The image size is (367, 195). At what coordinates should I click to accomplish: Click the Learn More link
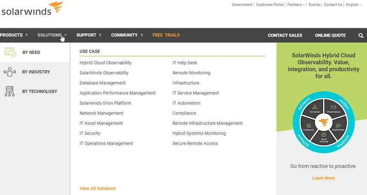click(323, 178)
